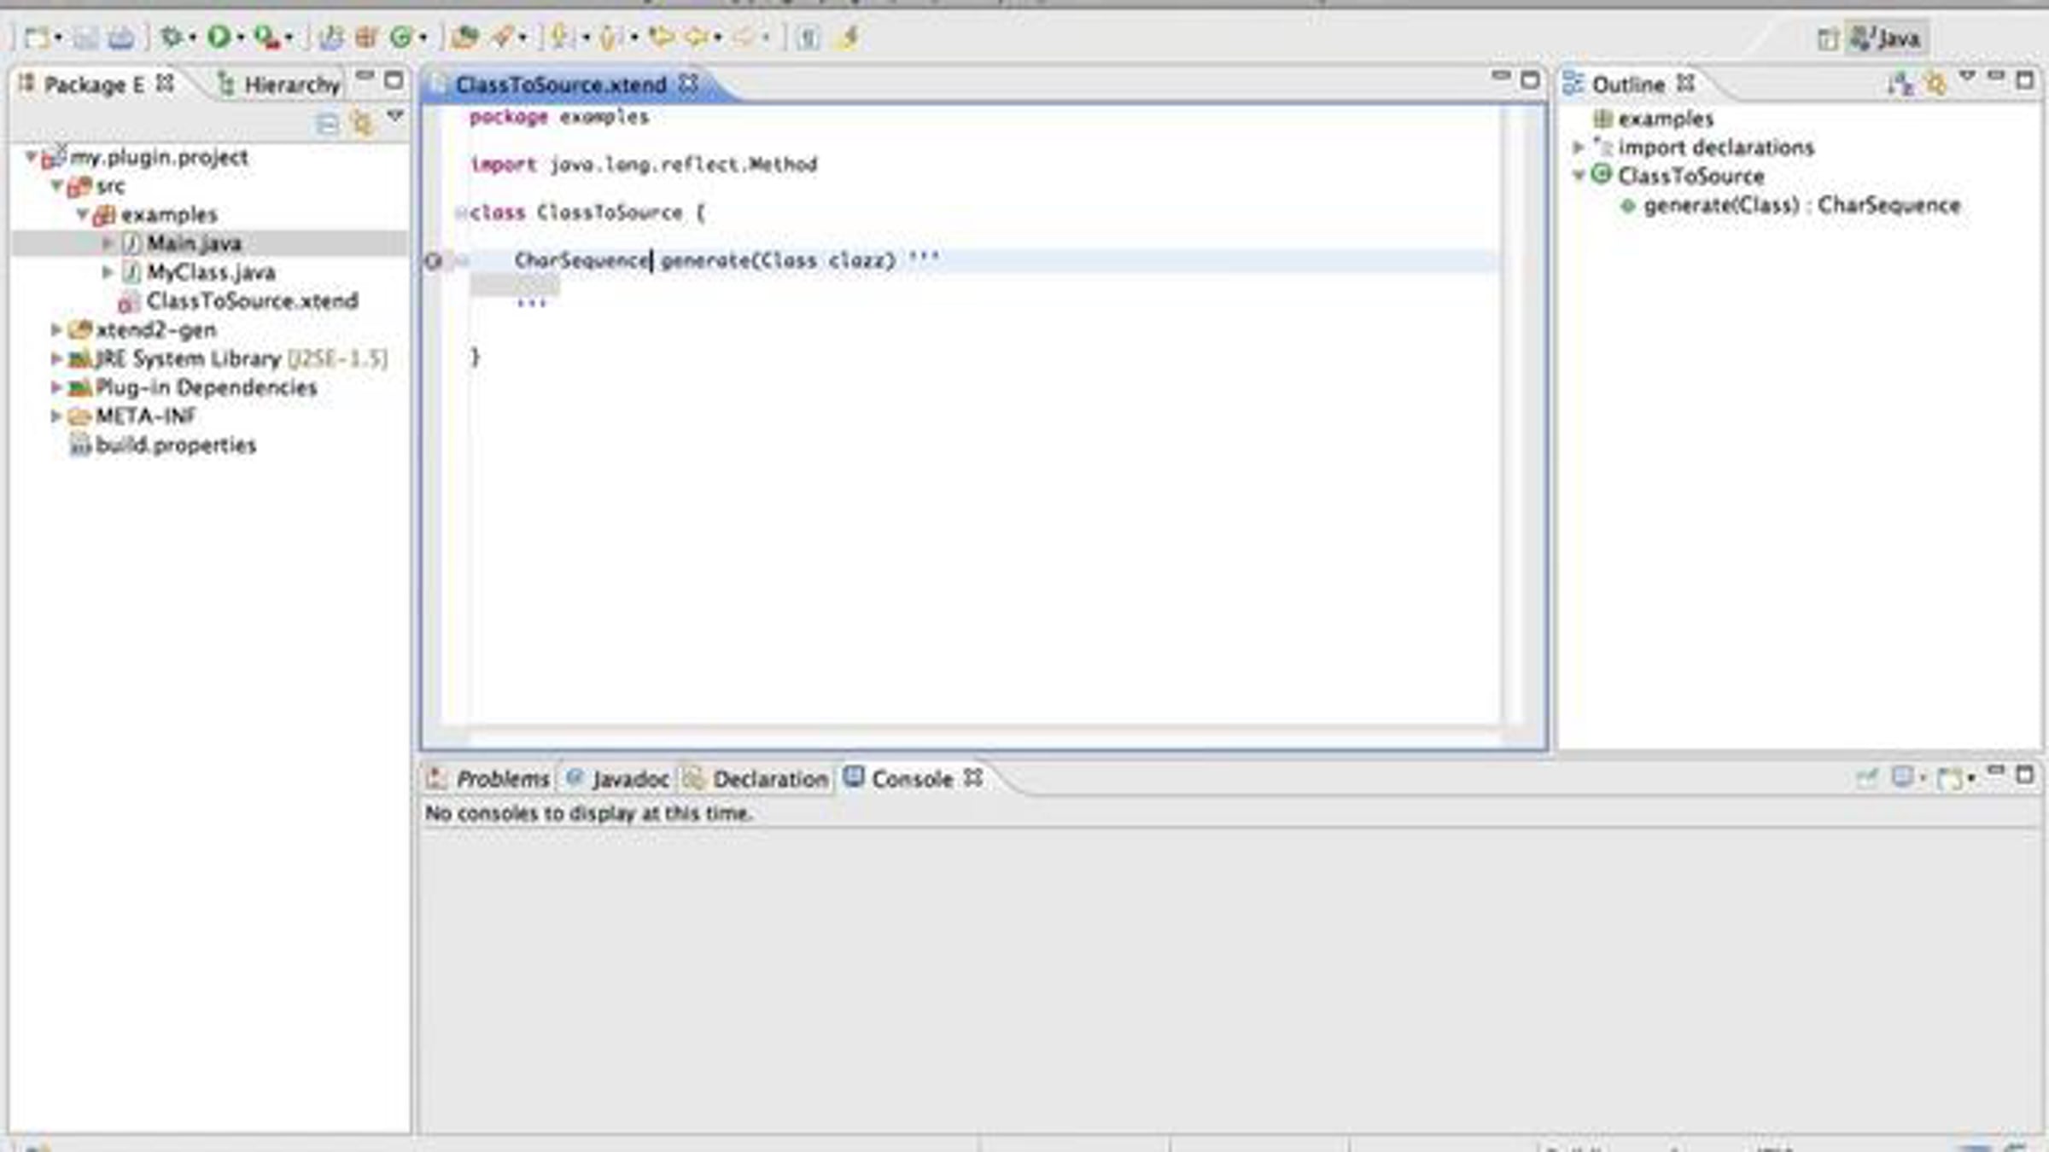Image resolution: width=2049 pixels, height=1152 pixels.
Task: Collapse the examples package node
Action: point(83,214)
